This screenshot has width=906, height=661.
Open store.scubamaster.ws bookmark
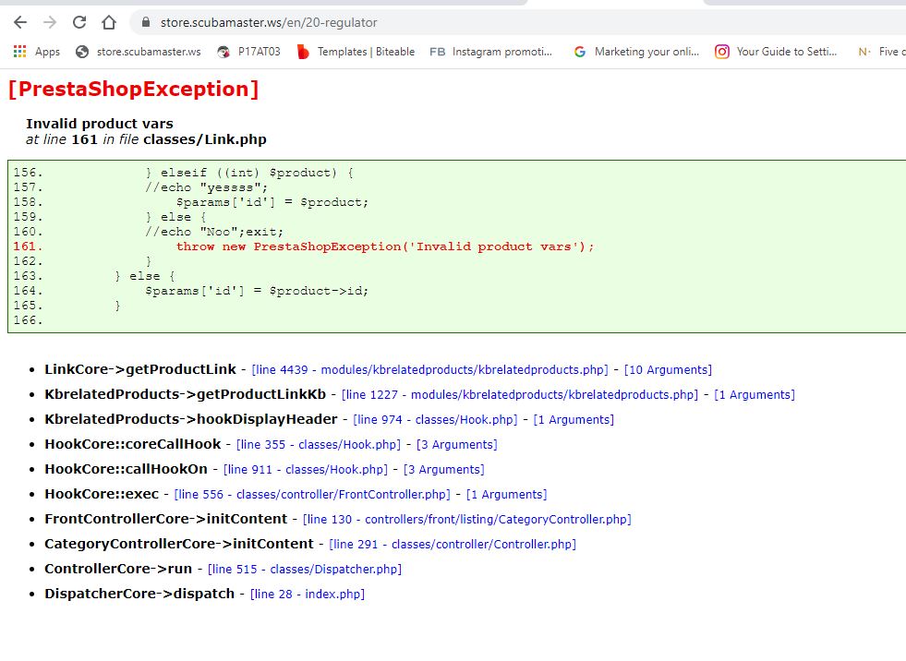pos(139,52)
